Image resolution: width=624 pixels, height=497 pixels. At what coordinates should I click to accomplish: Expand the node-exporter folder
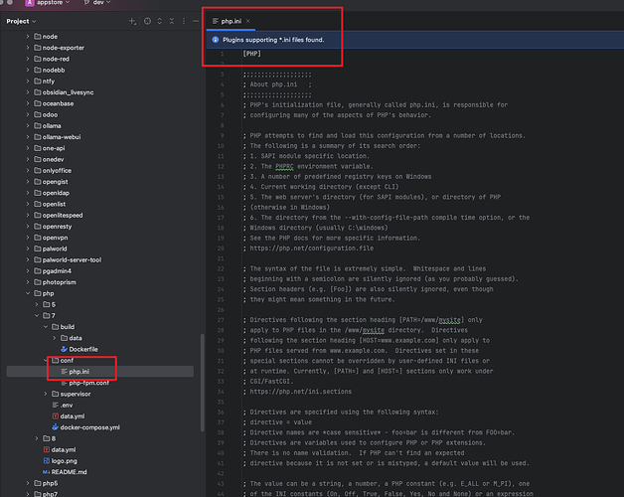tap(28, 48)
